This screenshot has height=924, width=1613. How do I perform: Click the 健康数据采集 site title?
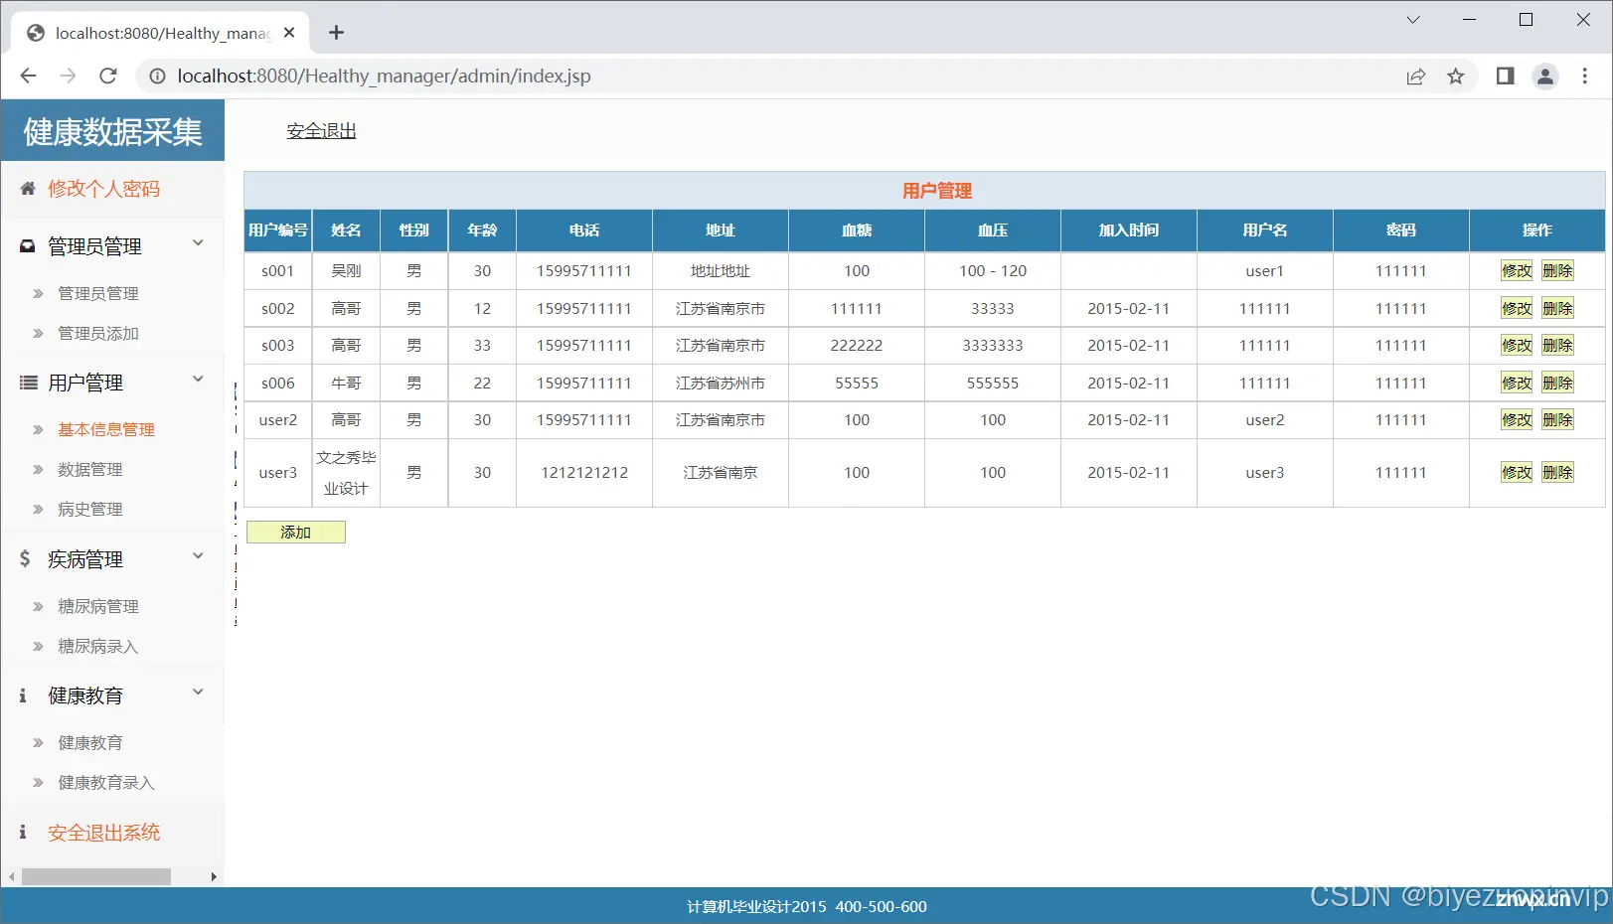tap(113, 131)
